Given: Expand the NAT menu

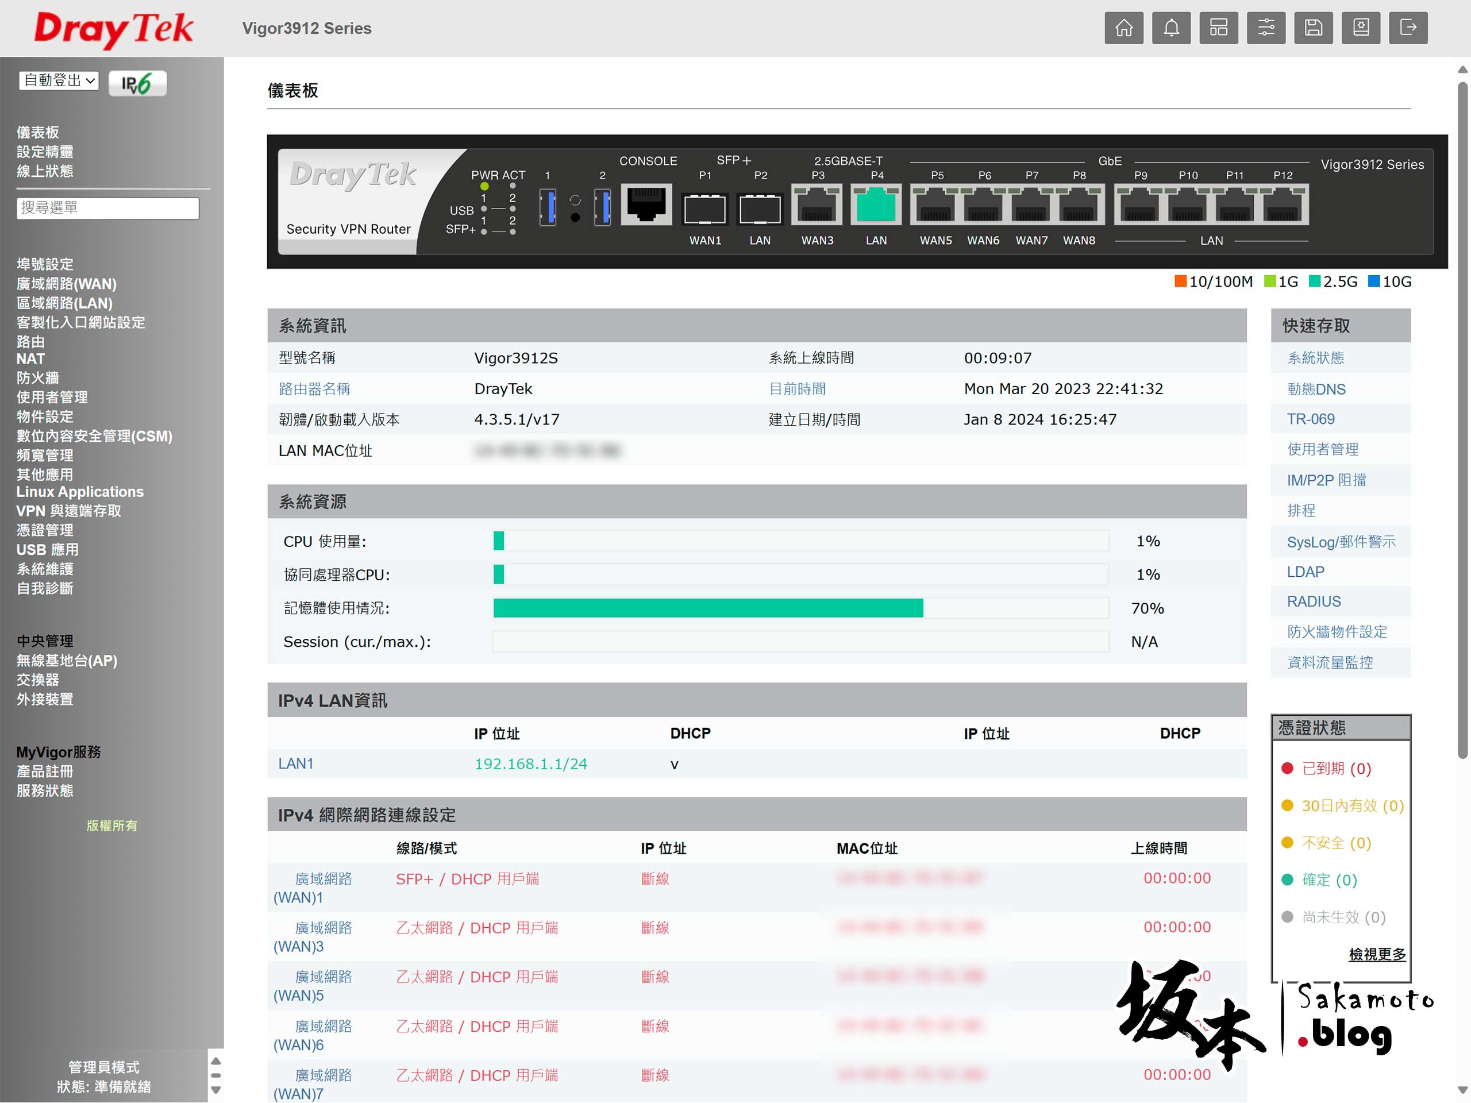Looking at the screenshot, I should [x=30, y=359].
